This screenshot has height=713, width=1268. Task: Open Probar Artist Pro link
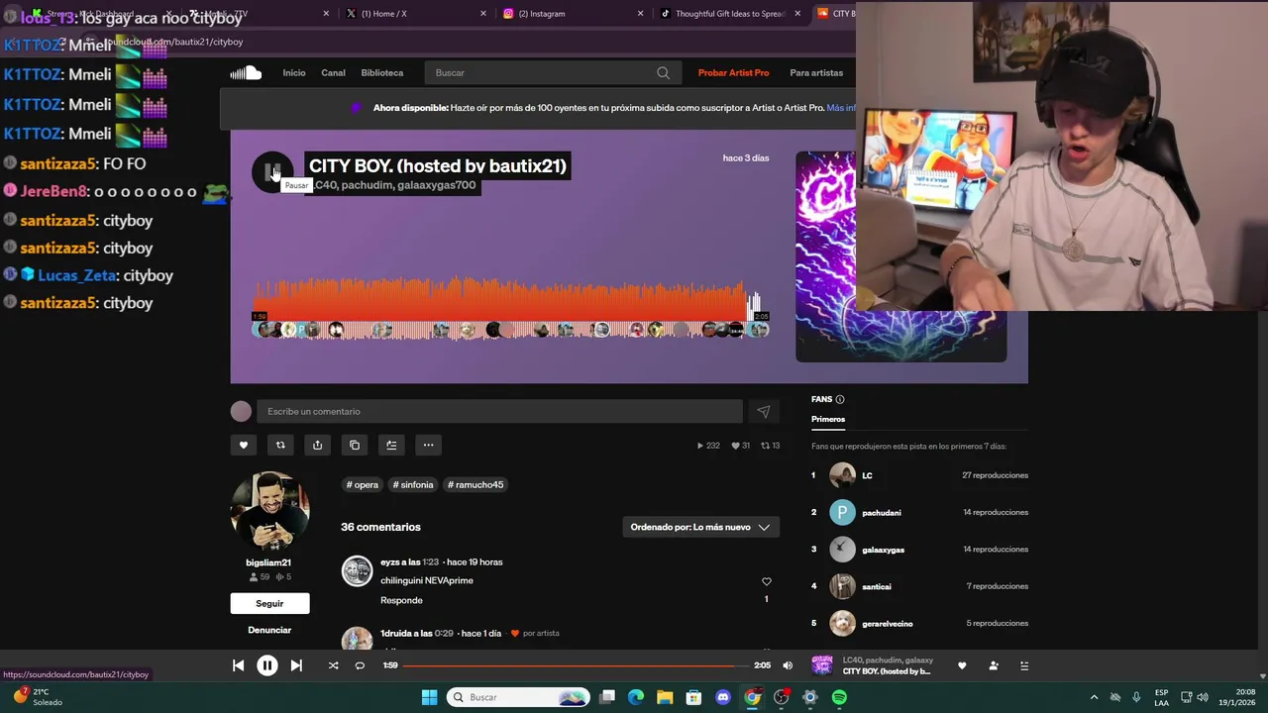pyautogui.click(x=733, y=72)
